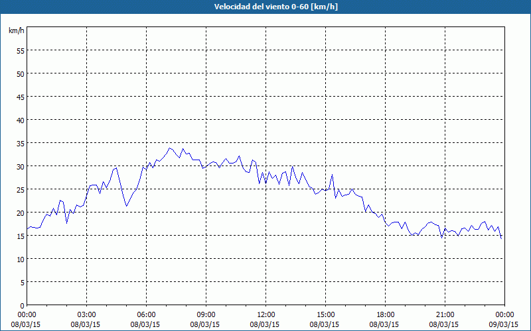Click the 12:00 time label

(x=266, y=315)
